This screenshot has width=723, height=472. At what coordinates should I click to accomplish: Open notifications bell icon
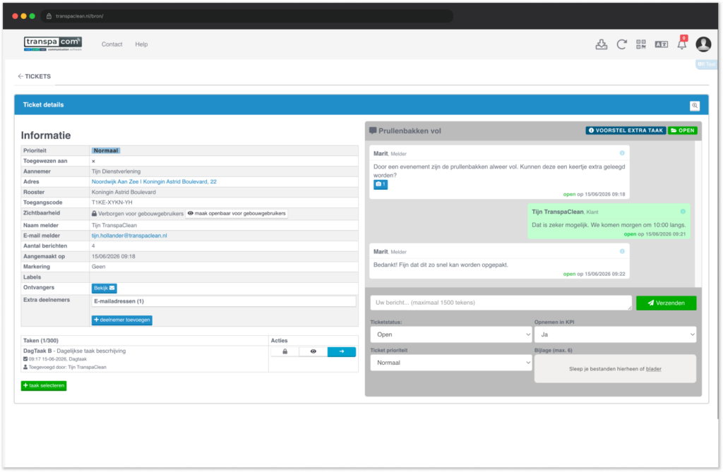pos(682,44)
